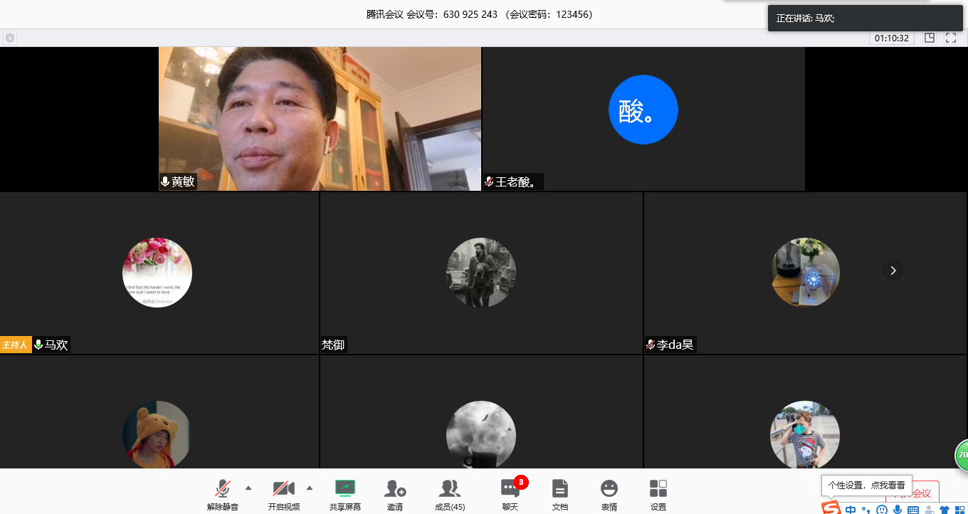The height and width of the screenshot is (514, 968).
Task: Expand the audio options arrow beside microphone
Action: (248, 488)
